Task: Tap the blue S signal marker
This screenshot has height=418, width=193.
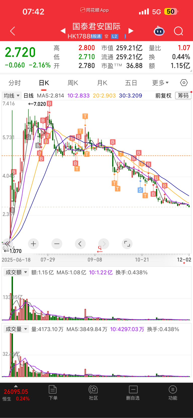Action: click(x=140, y=190)
